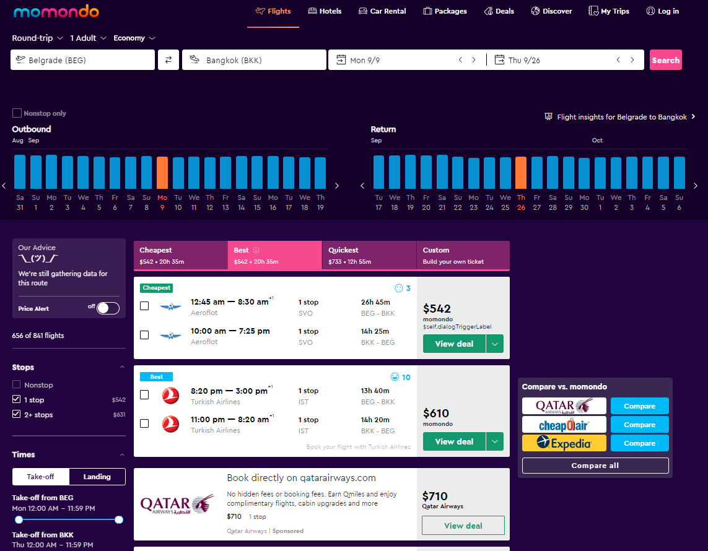Show later outbound dates in chart

(x=336, y=186)
